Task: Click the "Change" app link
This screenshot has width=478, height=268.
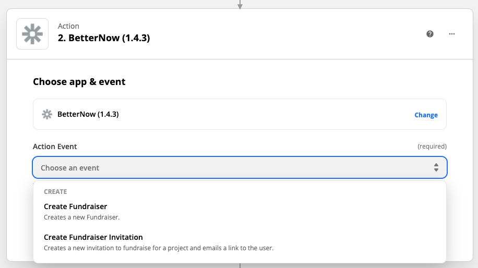Action: 426,115
